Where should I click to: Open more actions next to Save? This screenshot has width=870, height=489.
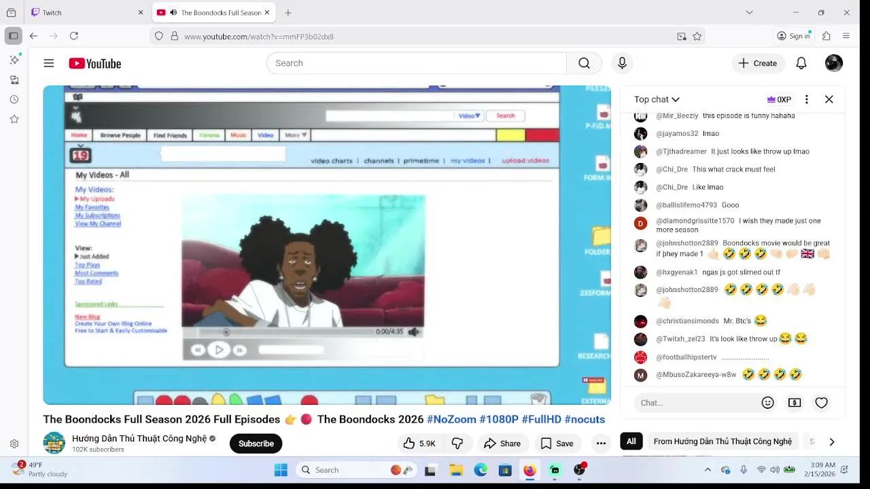point(601,443)
